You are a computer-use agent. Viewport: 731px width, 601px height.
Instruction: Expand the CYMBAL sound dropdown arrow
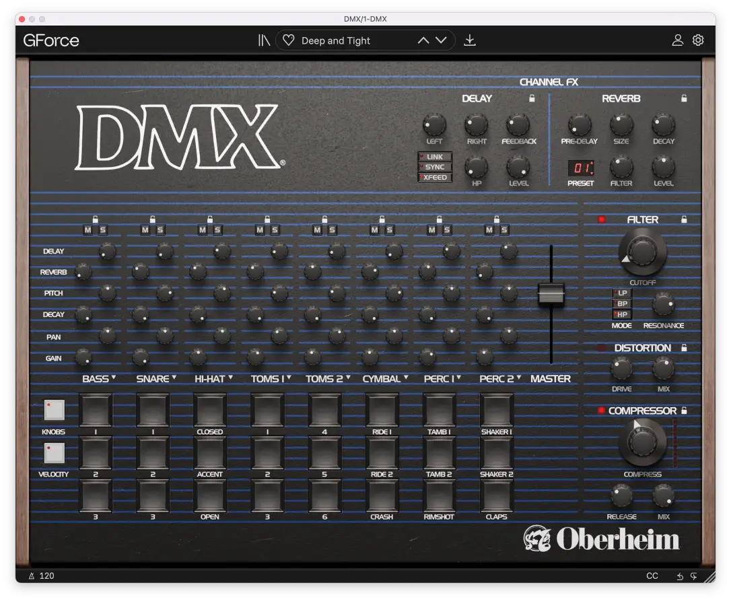coord(406,377)
